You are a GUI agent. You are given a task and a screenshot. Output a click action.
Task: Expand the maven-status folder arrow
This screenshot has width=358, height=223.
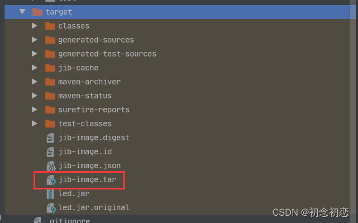tap(35, 96)
